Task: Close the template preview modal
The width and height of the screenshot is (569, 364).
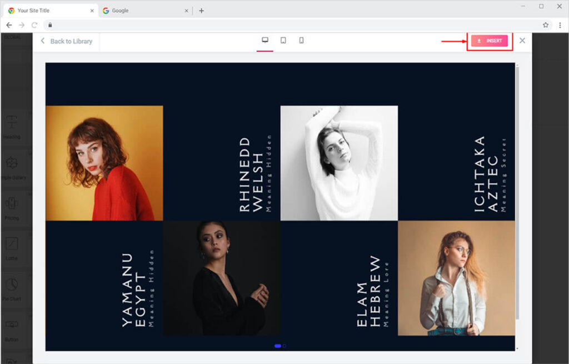Action: click(522, 41)
